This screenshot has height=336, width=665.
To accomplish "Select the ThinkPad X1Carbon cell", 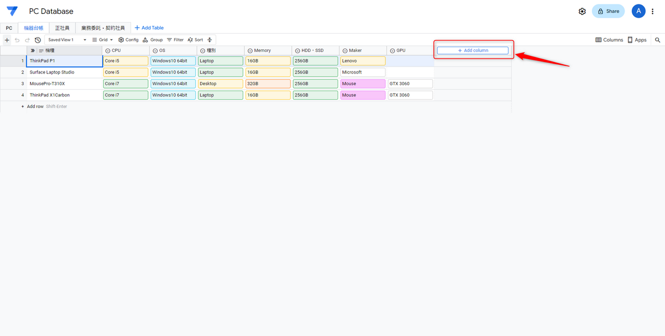I will [x=64, y=95].
